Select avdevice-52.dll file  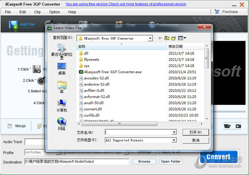[x=94, y=84]
